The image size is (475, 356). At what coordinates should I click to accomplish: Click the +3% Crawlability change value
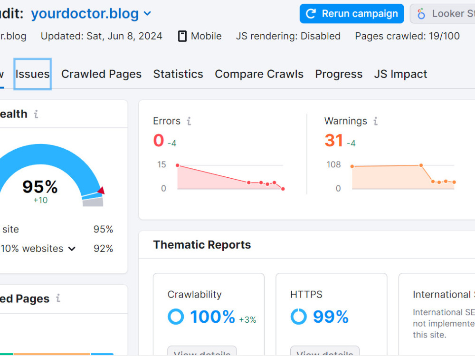(247, 319)
